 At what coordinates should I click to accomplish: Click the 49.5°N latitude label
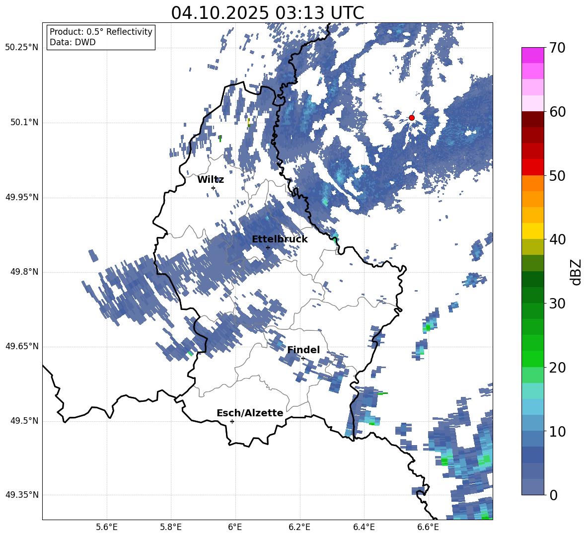tap(24, 421)
